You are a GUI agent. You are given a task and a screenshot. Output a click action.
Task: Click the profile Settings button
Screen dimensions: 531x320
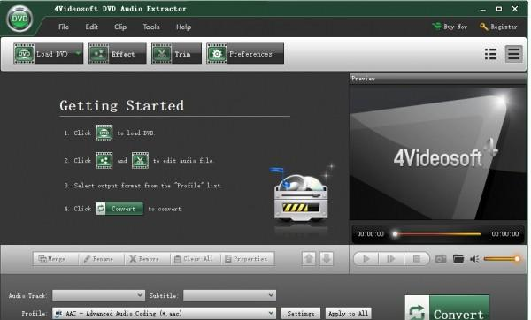pyautogui.click(x=300, y=313)
